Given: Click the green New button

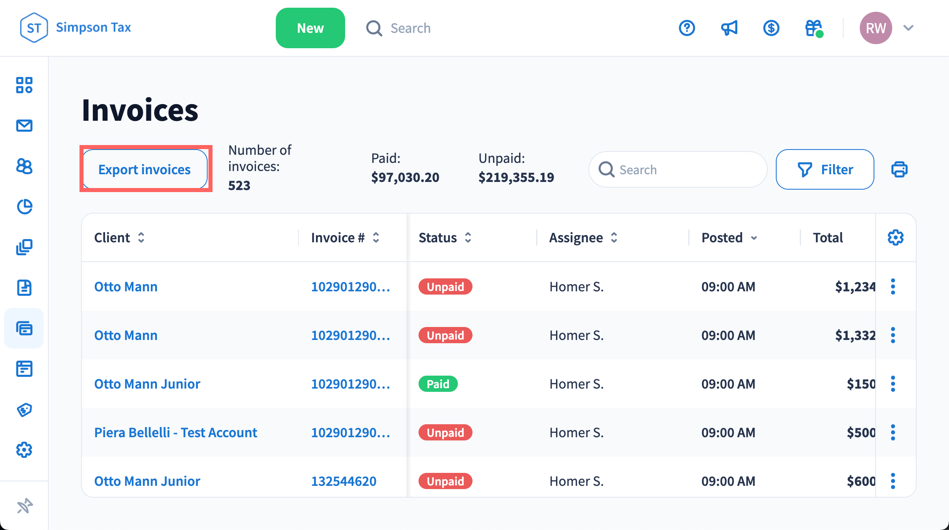Looking at the screenshot, I should tap(310, 28).
